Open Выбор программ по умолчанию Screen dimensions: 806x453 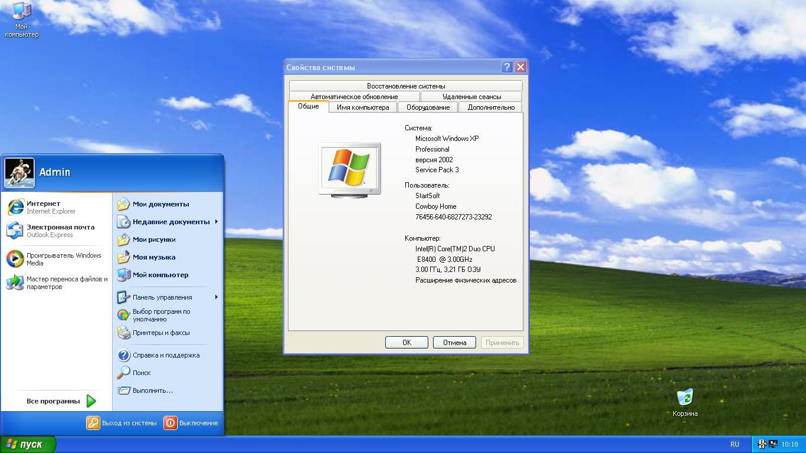coord(154,315)
